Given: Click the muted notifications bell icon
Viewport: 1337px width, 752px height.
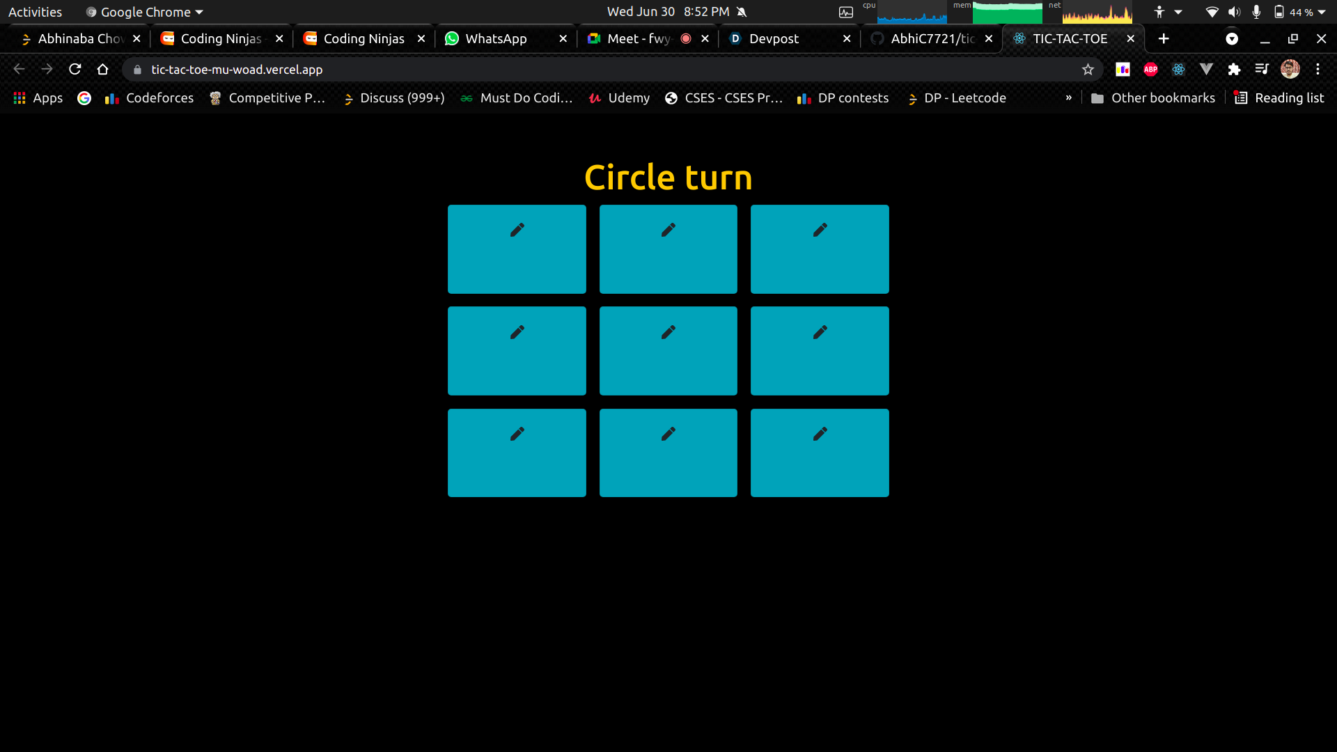Looking at the screenshot, I should [741, 11].
